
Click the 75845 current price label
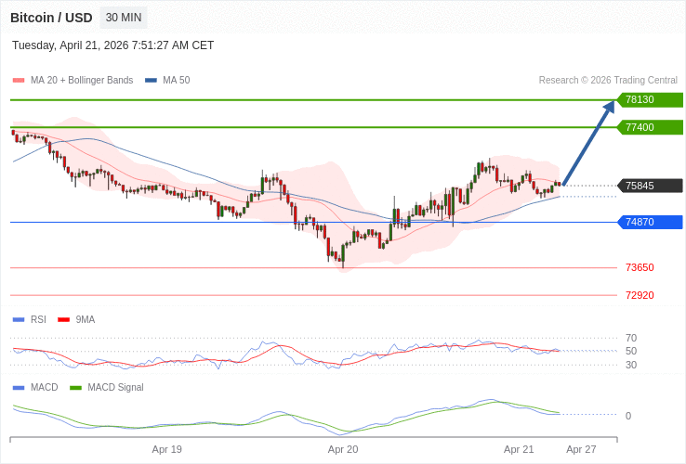point(650,186)
